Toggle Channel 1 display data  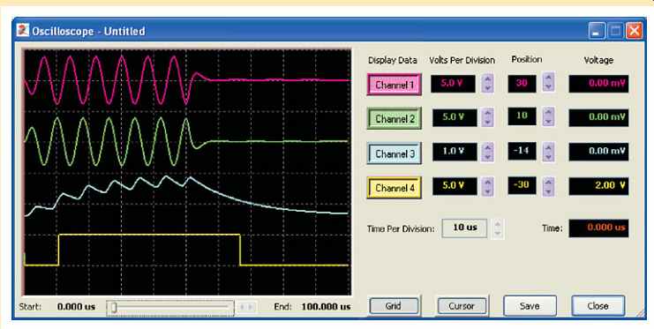[x=395, y=85]
